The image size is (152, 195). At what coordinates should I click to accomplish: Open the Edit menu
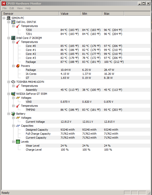click(x=12, y=8)
